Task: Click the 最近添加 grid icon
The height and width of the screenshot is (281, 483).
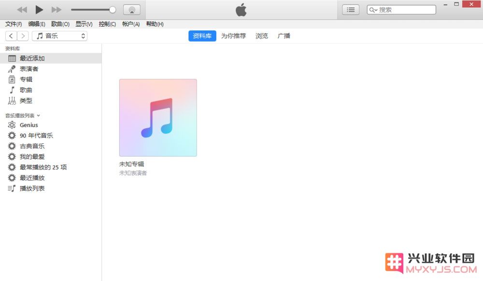Action: pyautogui.click(x=12, y=58)
